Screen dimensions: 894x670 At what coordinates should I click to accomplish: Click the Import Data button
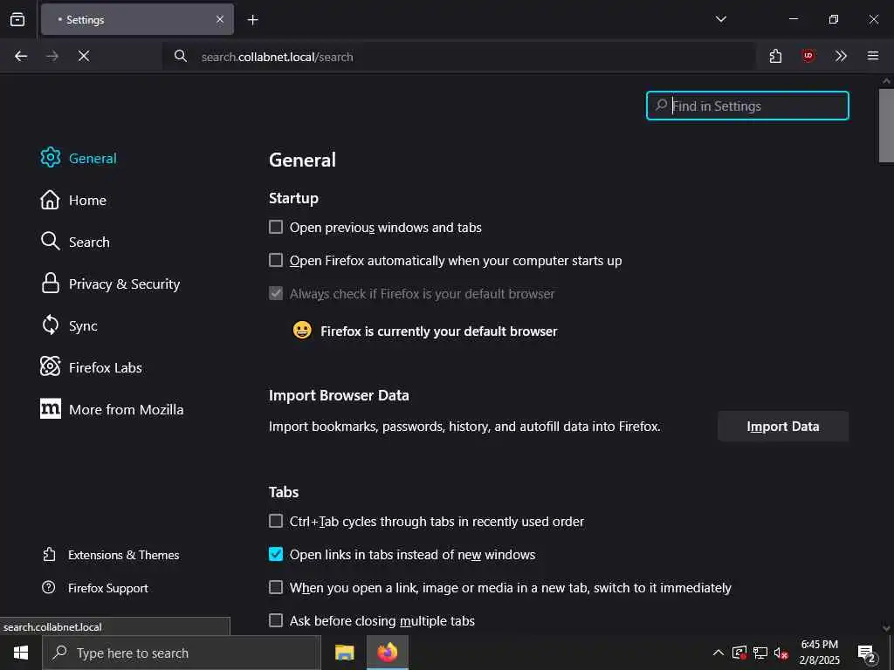click(x=783, y=426)
